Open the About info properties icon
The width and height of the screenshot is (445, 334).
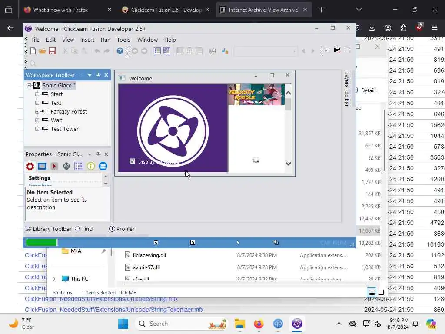coord(90,166)
